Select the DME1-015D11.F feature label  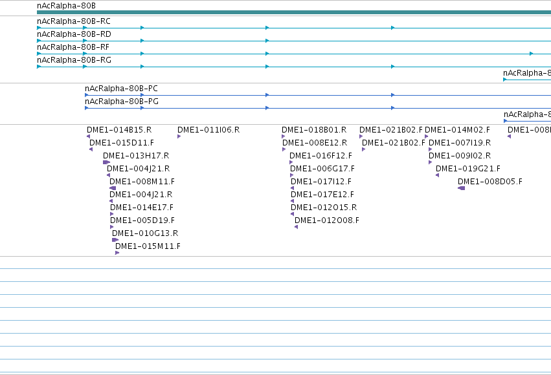click(x=122, y=143)
